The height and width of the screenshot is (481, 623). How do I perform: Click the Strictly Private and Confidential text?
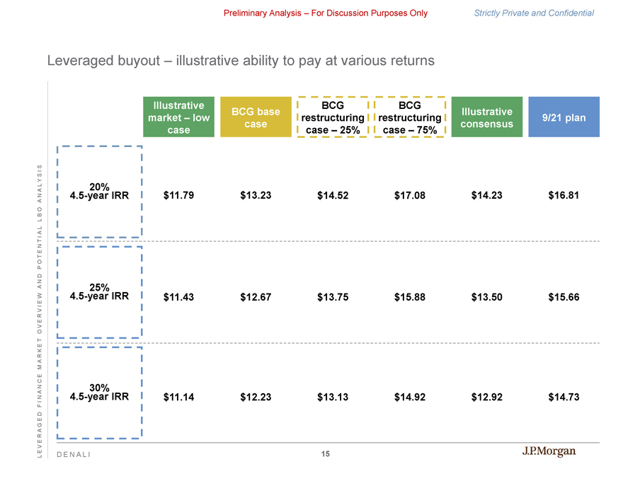(x=534, y=13)
